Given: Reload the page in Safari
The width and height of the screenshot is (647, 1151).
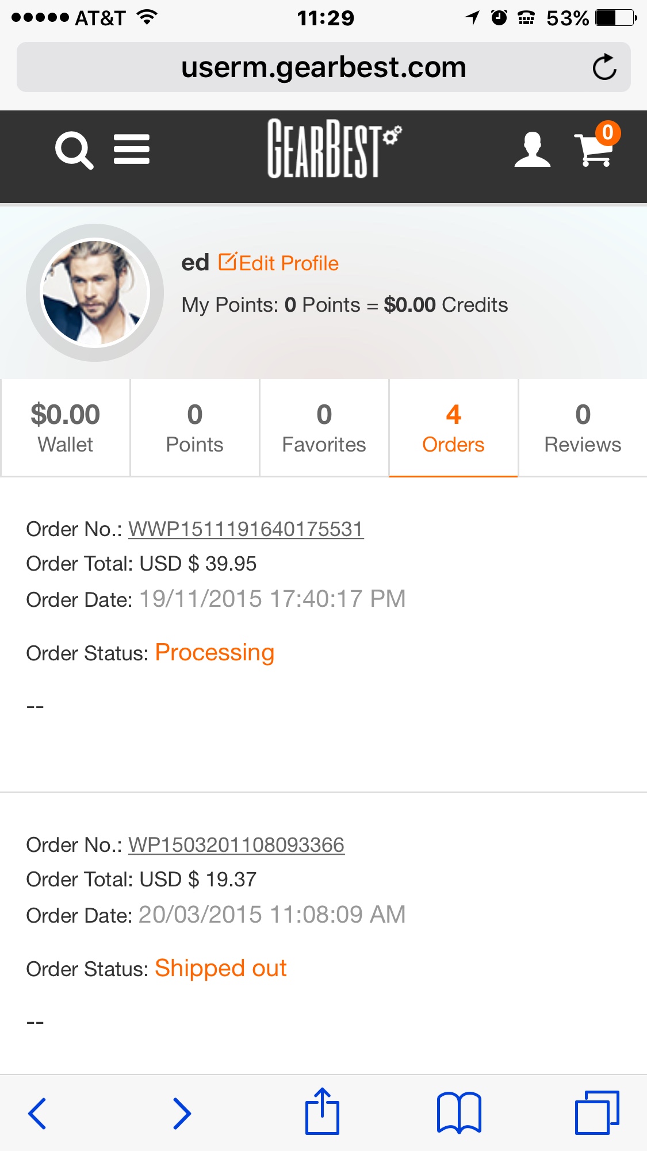Looking at the screenshot, I should point(604,67).
